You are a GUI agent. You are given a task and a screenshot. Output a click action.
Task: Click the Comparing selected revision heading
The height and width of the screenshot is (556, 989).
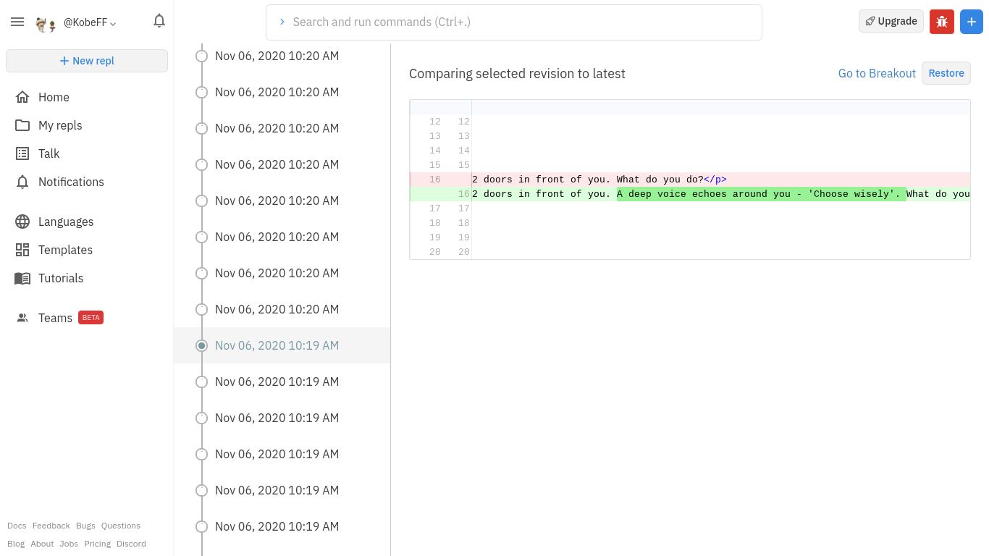coord(517,74)
